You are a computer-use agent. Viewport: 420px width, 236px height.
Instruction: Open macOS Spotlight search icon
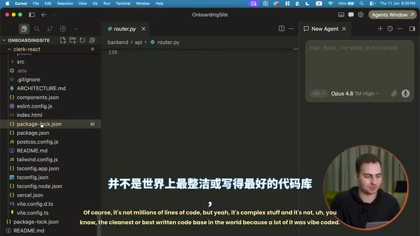click(362, 3)
